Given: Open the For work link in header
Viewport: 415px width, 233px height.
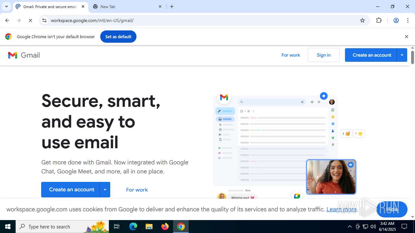Looking at the screenshot, I should point(290,55).
